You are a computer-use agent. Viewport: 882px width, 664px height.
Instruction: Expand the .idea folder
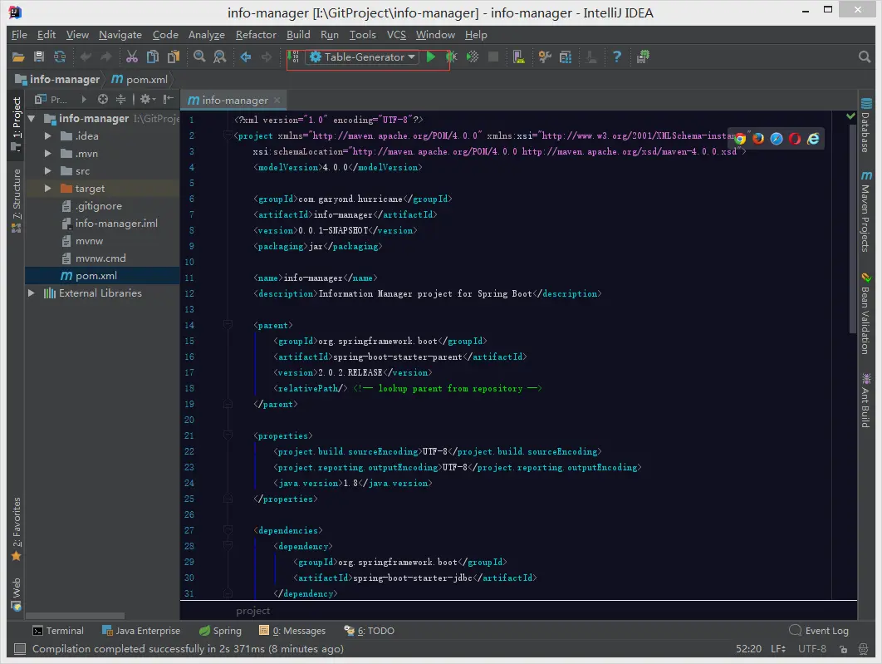48,136
